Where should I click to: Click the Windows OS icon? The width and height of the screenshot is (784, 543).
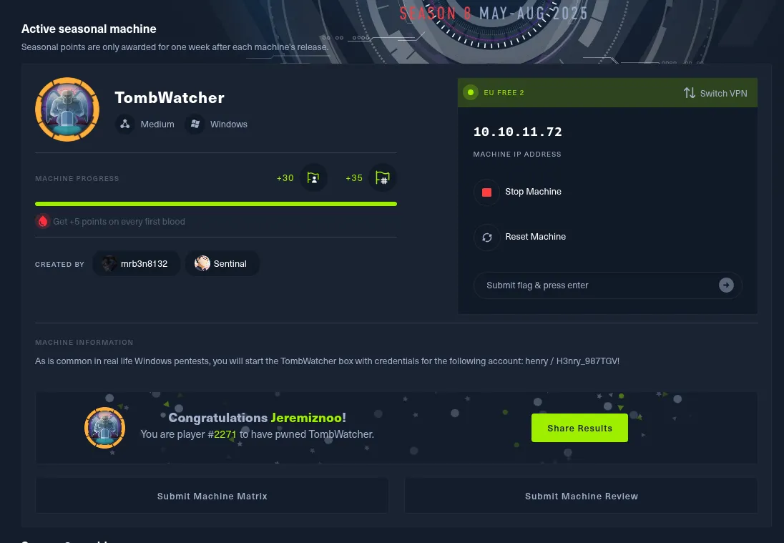(195, 124)
